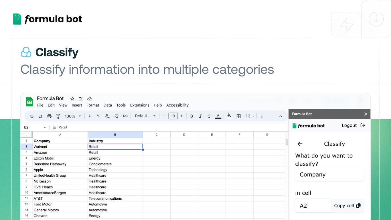This screenshot has height=220, width=391.
Task: Format as currency with pound icon
Action: point(90,116)
